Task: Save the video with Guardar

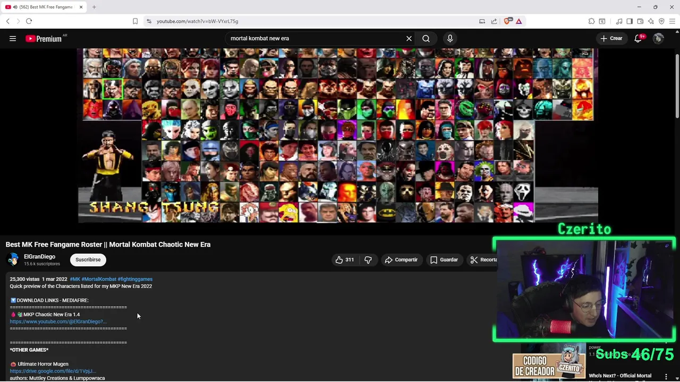Action: pyautogui.click(x=444, y=259)
